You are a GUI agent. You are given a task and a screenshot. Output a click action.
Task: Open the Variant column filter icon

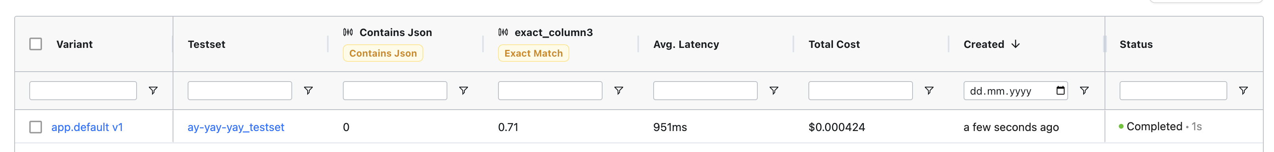click(x=153, y=91)
